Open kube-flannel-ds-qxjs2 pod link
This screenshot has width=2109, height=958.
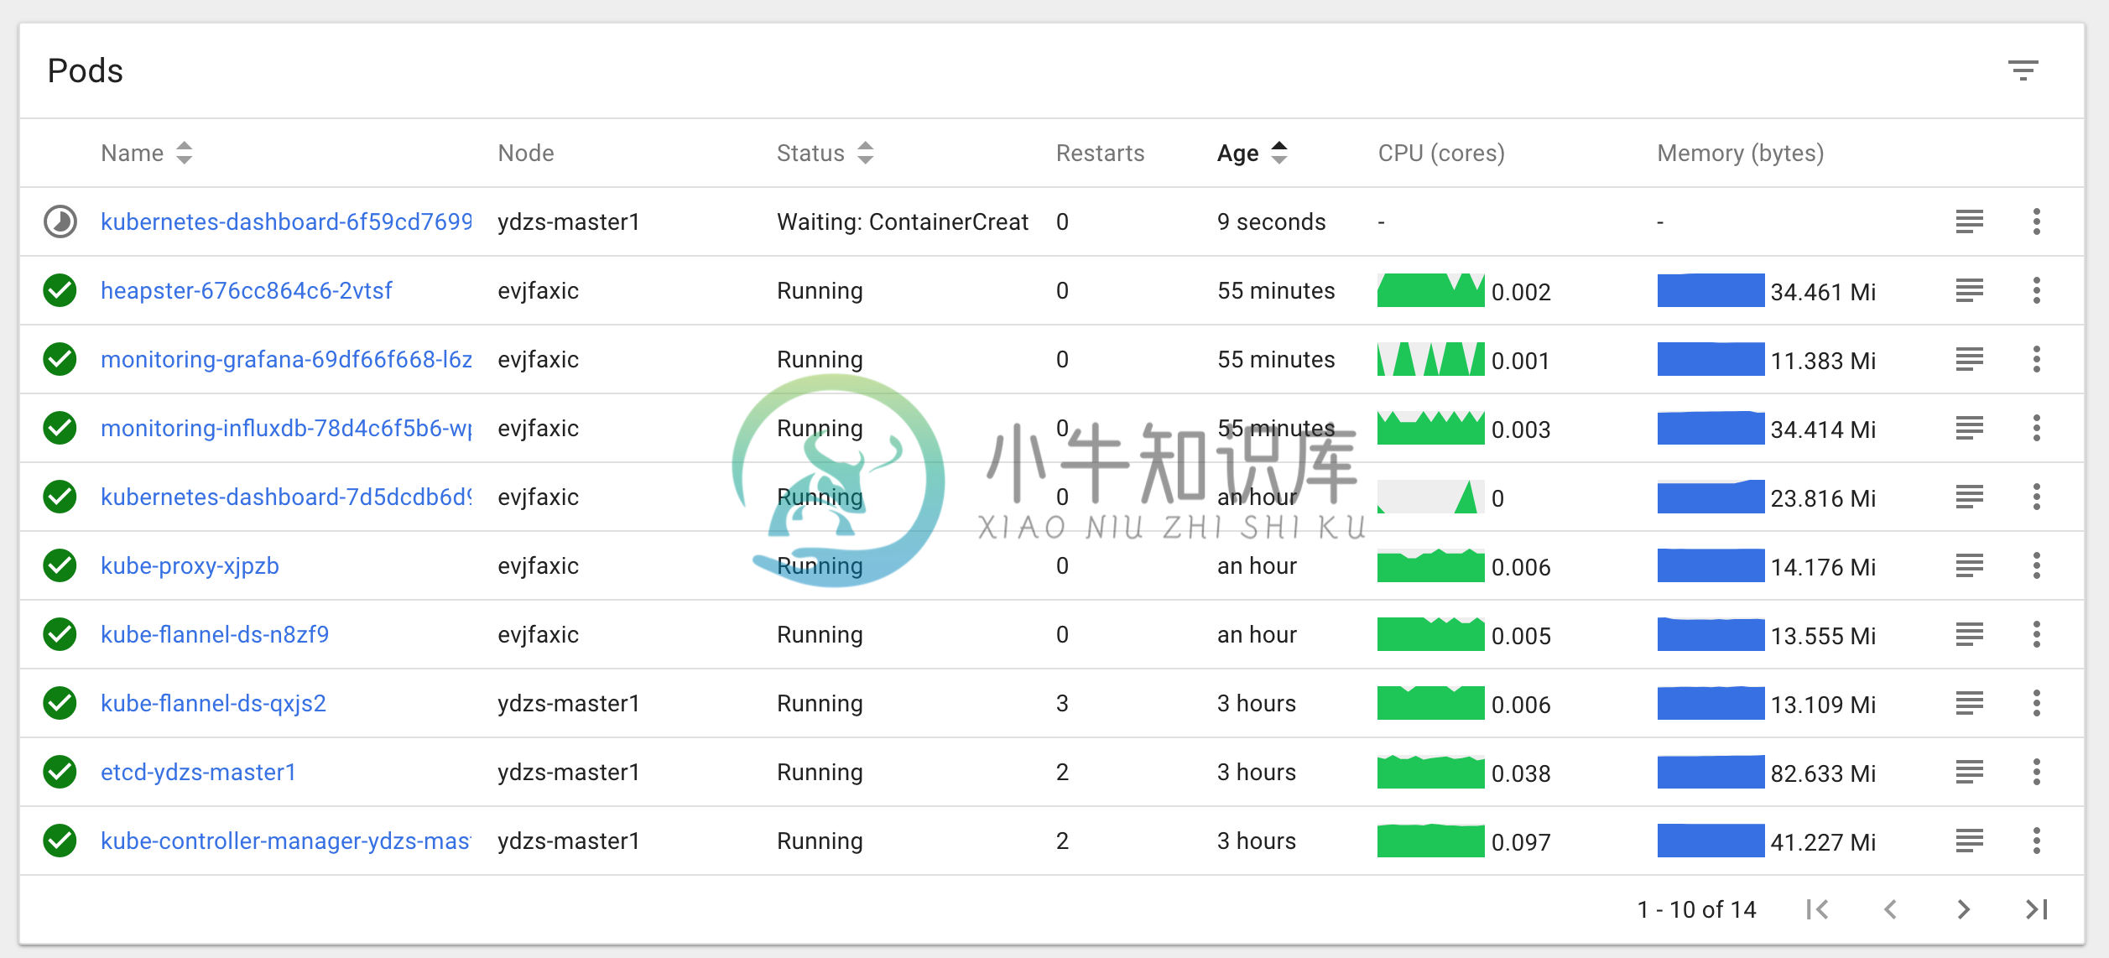[213, 703]
